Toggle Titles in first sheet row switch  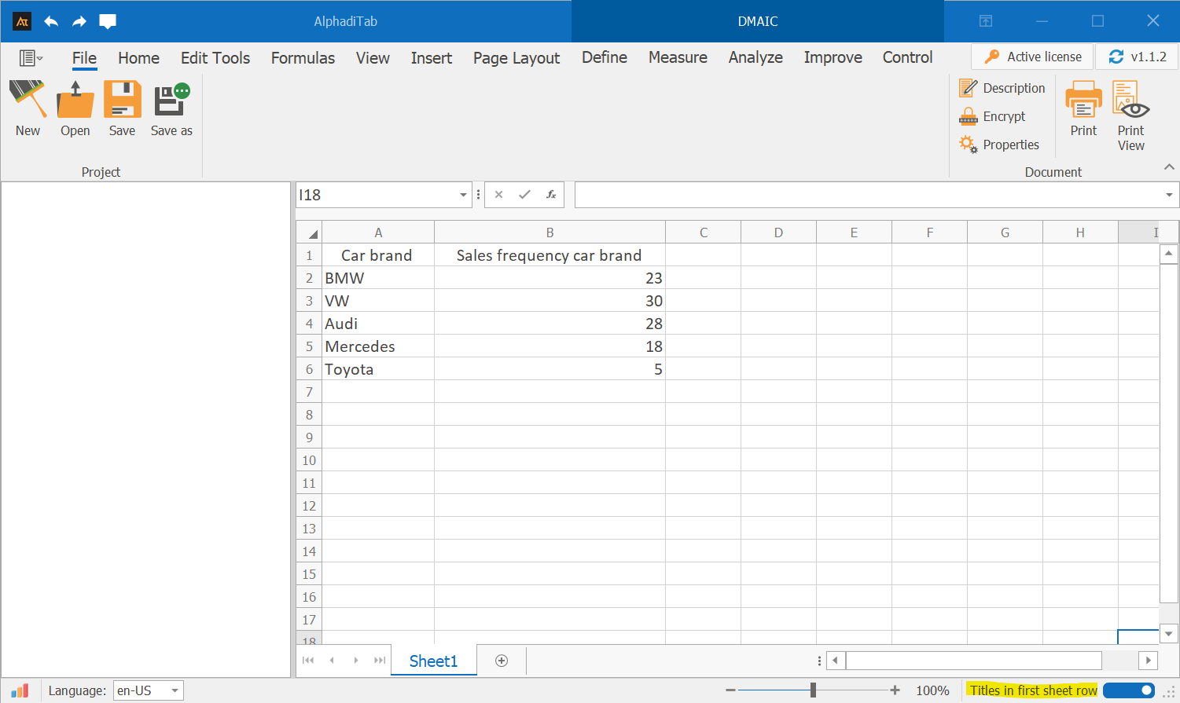(x=1128, y=690)
